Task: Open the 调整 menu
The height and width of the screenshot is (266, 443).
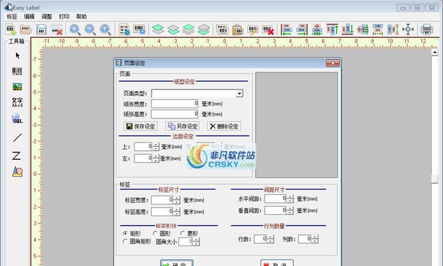Action: [x=47, y=17]
